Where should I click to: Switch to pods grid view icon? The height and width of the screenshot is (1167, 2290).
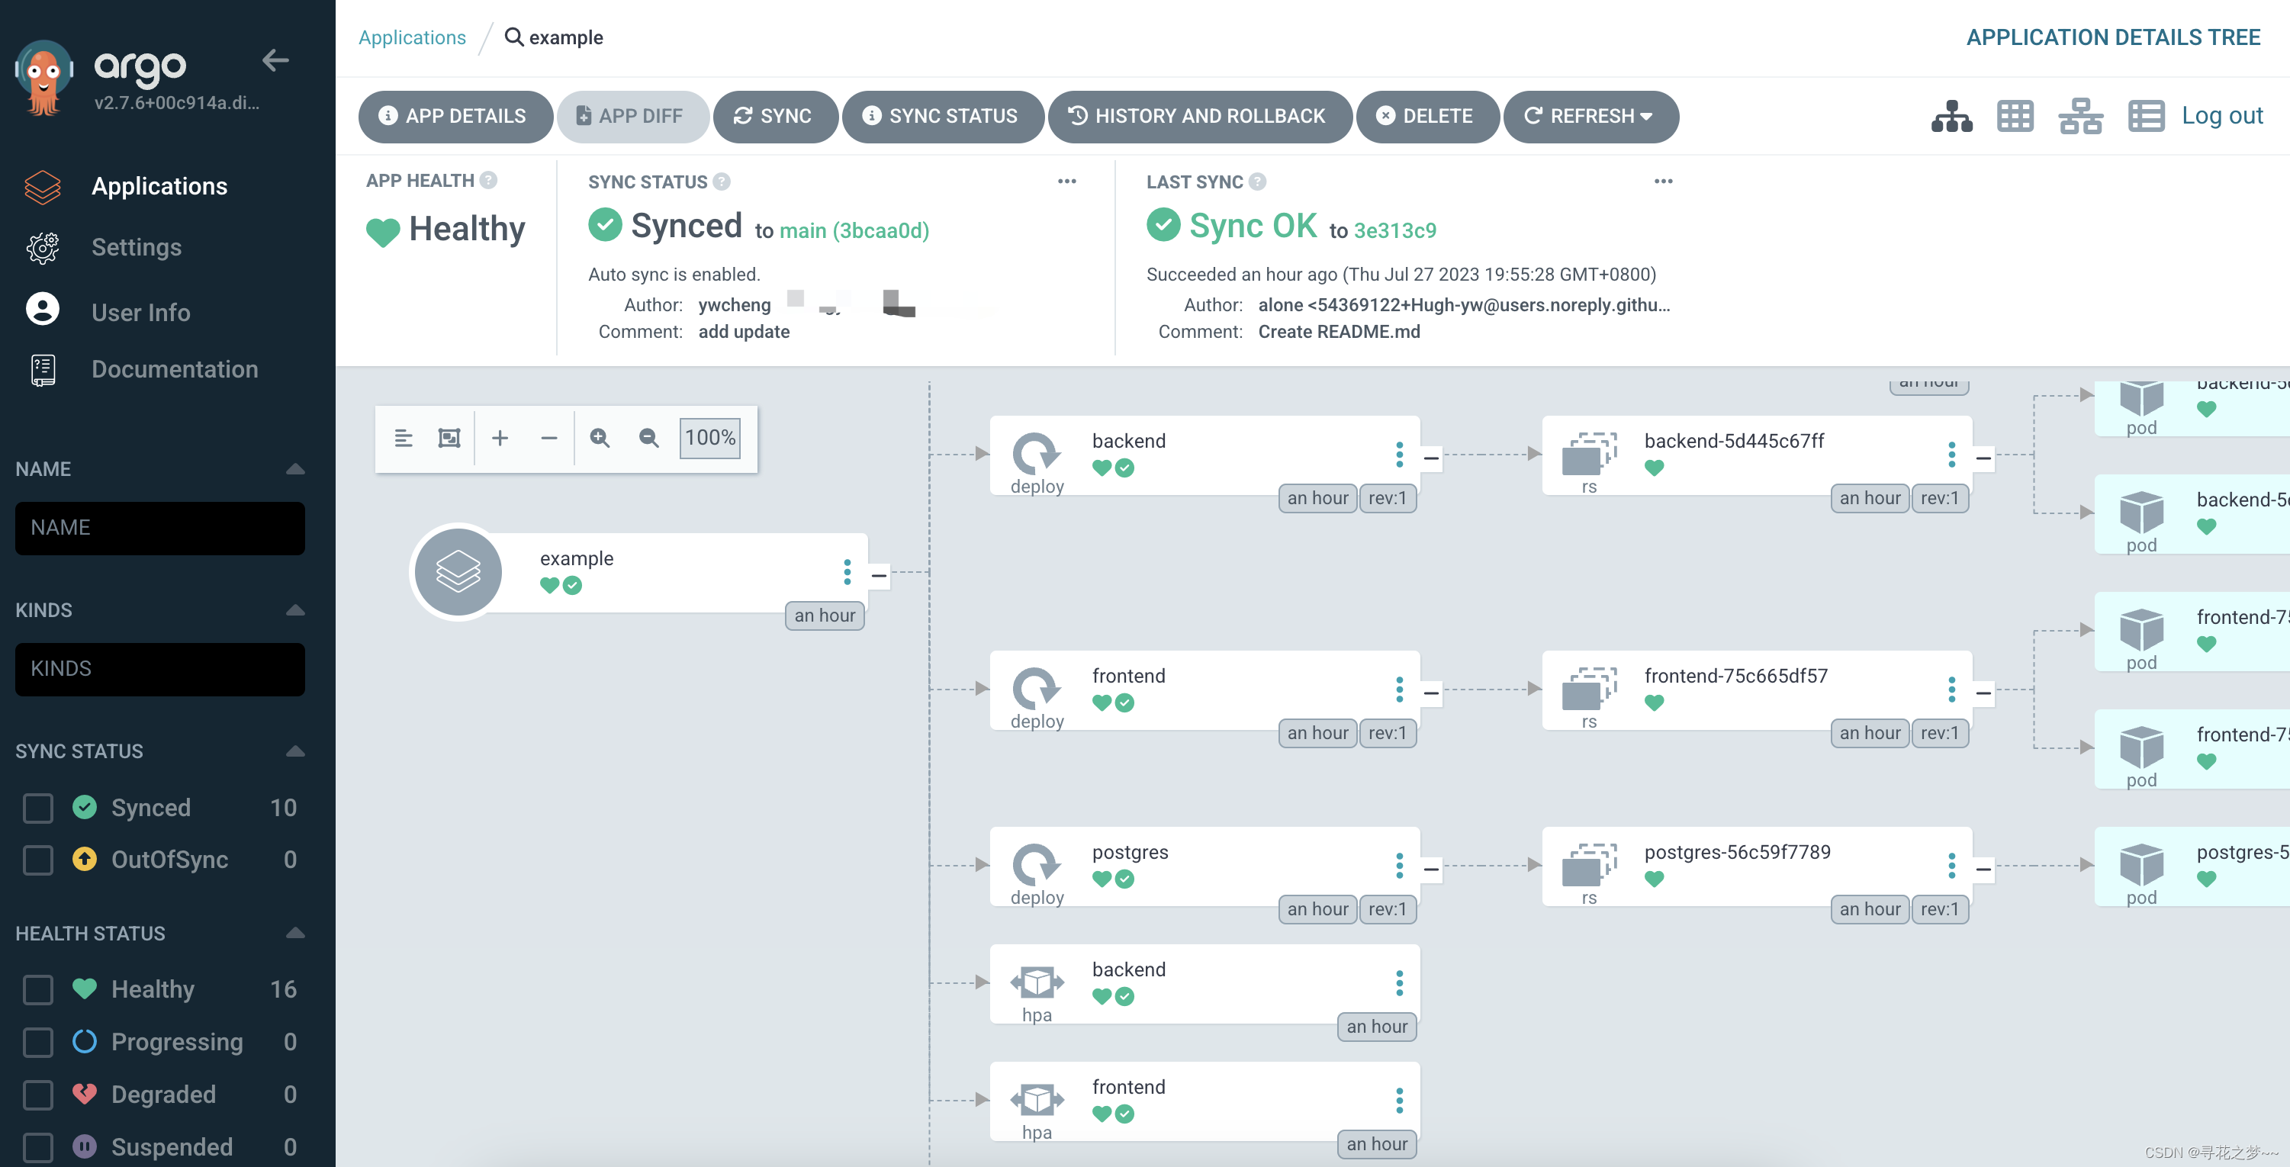(x=2015, y=117)
